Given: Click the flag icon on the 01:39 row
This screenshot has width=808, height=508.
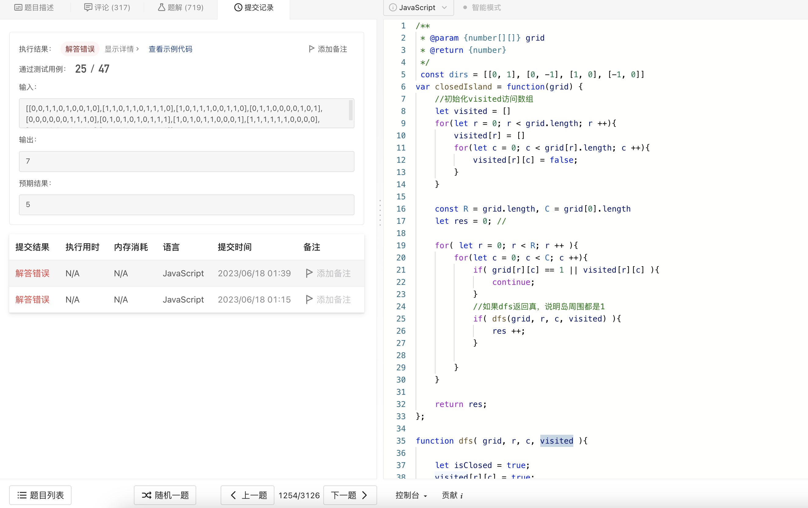Looking at the screenshot, I should pos(309,273).
